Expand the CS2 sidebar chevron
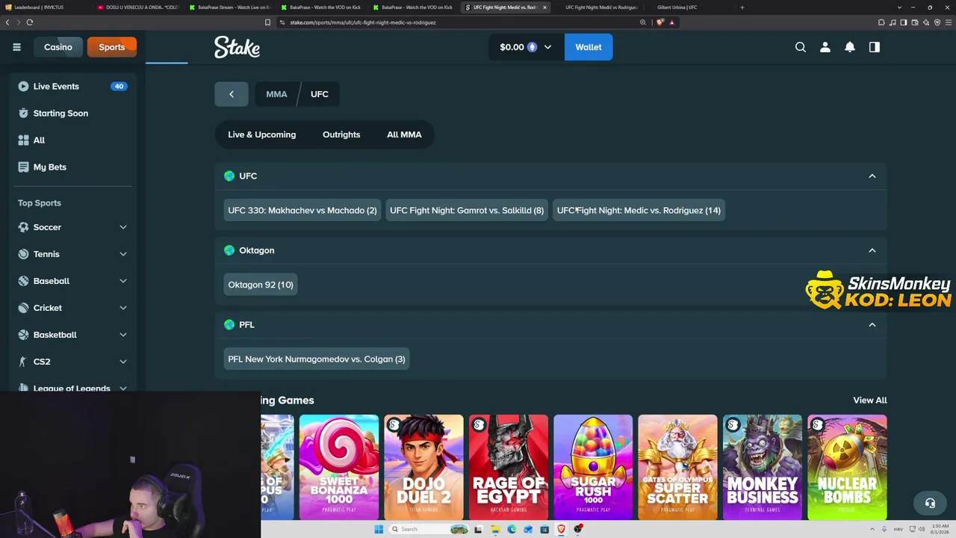Image resolution: width=956 pixels, height=538 pixels. [x=123, y=362]
